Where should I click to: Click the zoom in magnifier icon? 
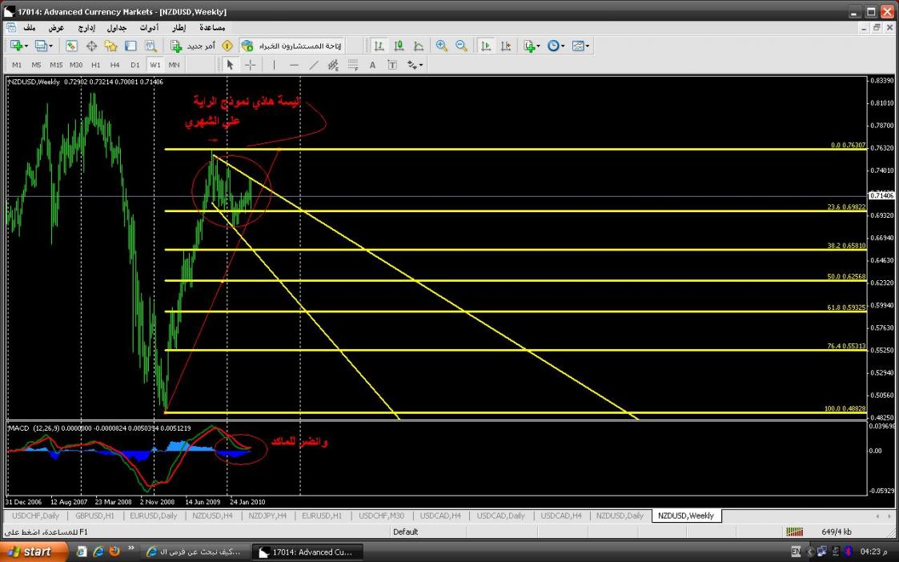[x=441, y=46]
